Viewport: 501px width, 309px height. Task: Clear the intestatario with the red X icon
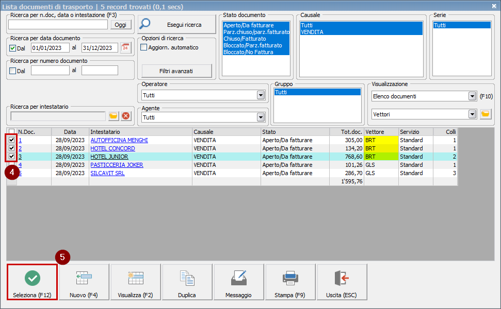(126, 116)
